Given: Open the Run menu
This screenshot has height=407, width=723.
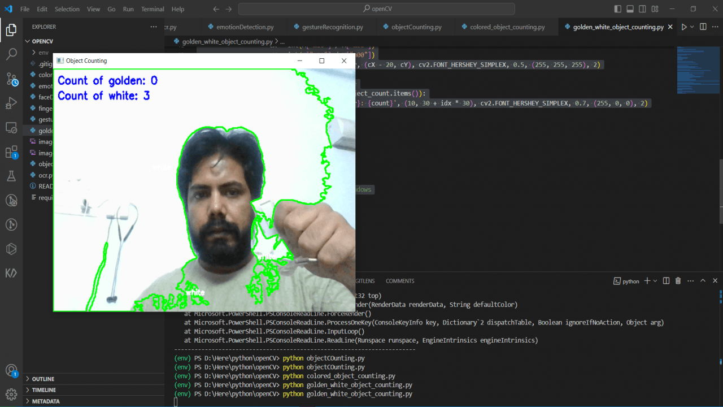Looking at the screenshot, I should click(128, 9).
